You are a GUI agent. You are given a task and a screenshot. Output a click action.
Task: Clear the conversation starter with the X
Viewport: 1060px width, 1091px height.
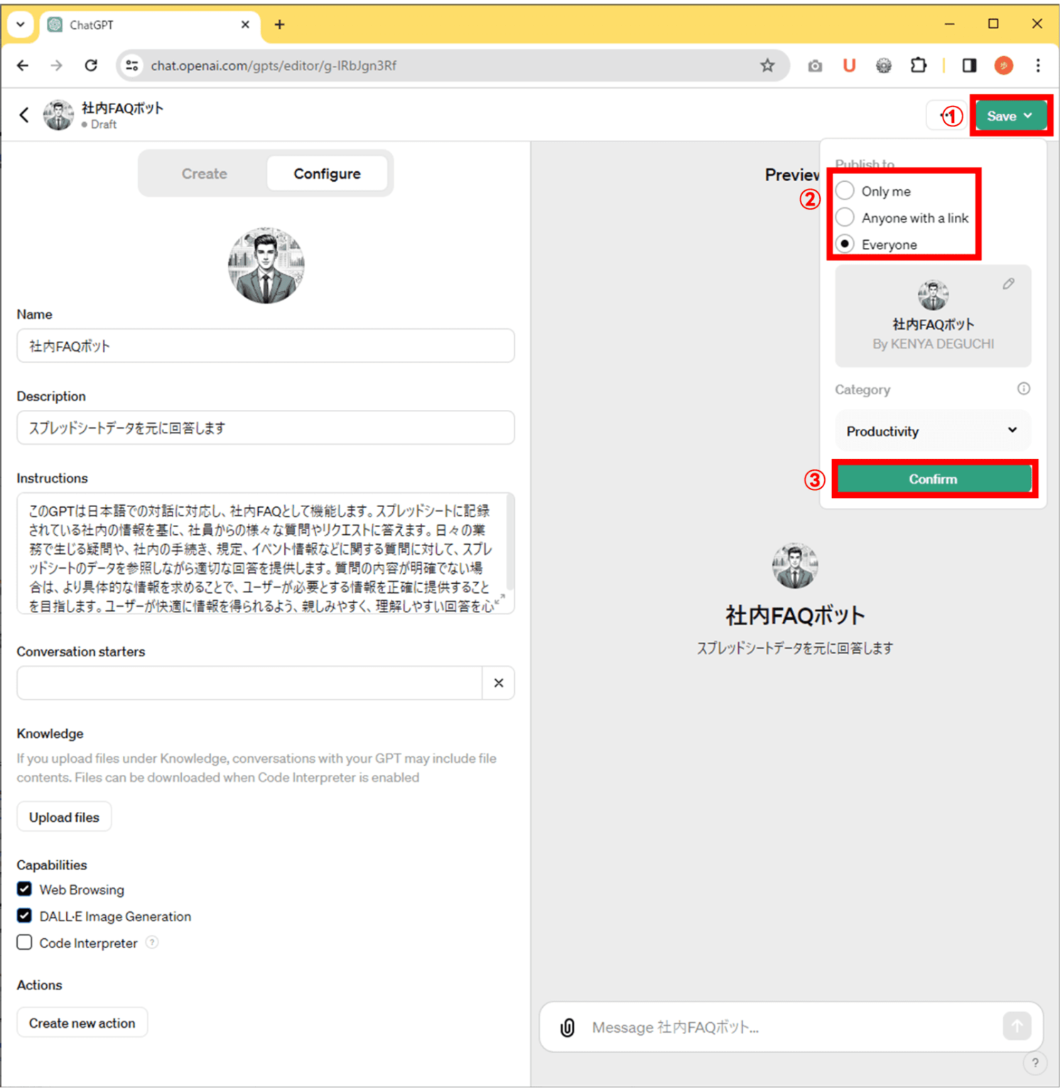[x=498, y=683]
